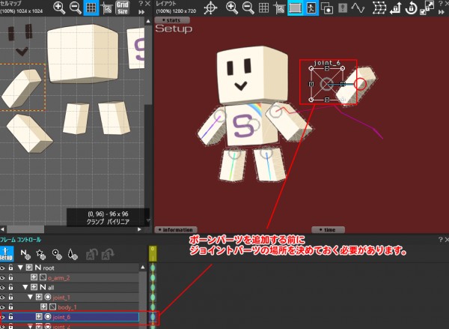The image size is (449, 329).
Task: Hide the root part with eye icon
Action: pos(3,268)
